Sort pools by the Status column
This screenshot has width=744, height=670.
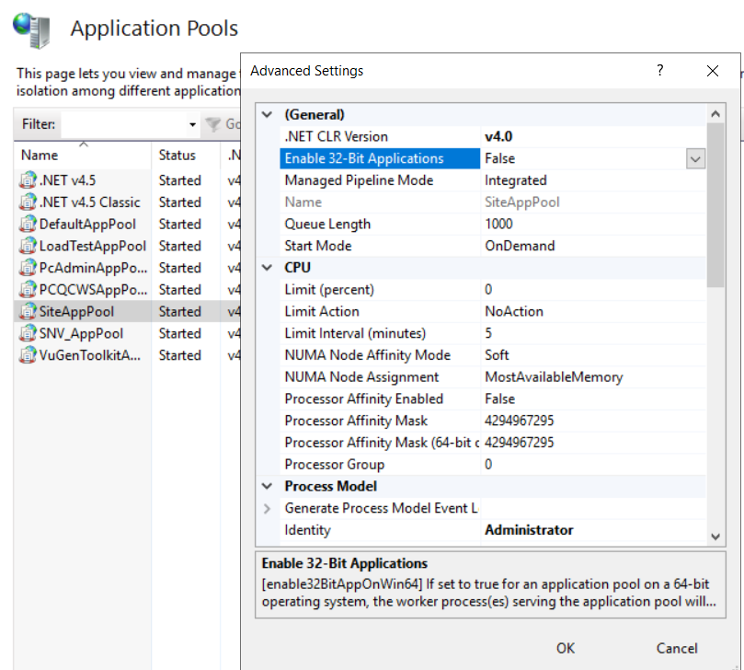coord(178,155)
